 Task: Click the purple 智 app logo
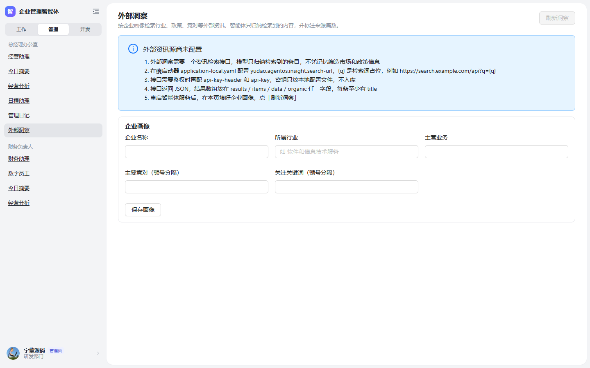point(10,11)
